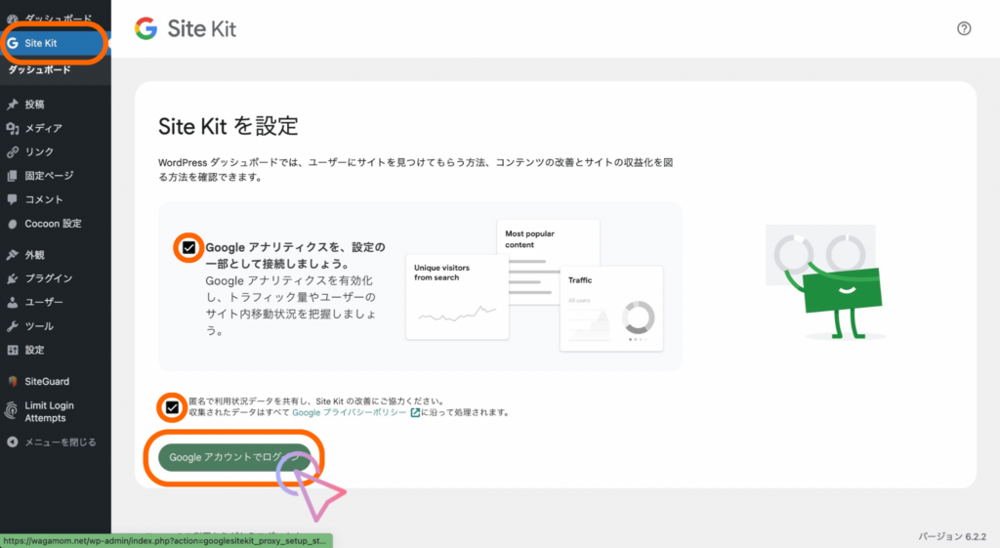Open SiteGuard security menu
1000x548 pixels.
47,381
